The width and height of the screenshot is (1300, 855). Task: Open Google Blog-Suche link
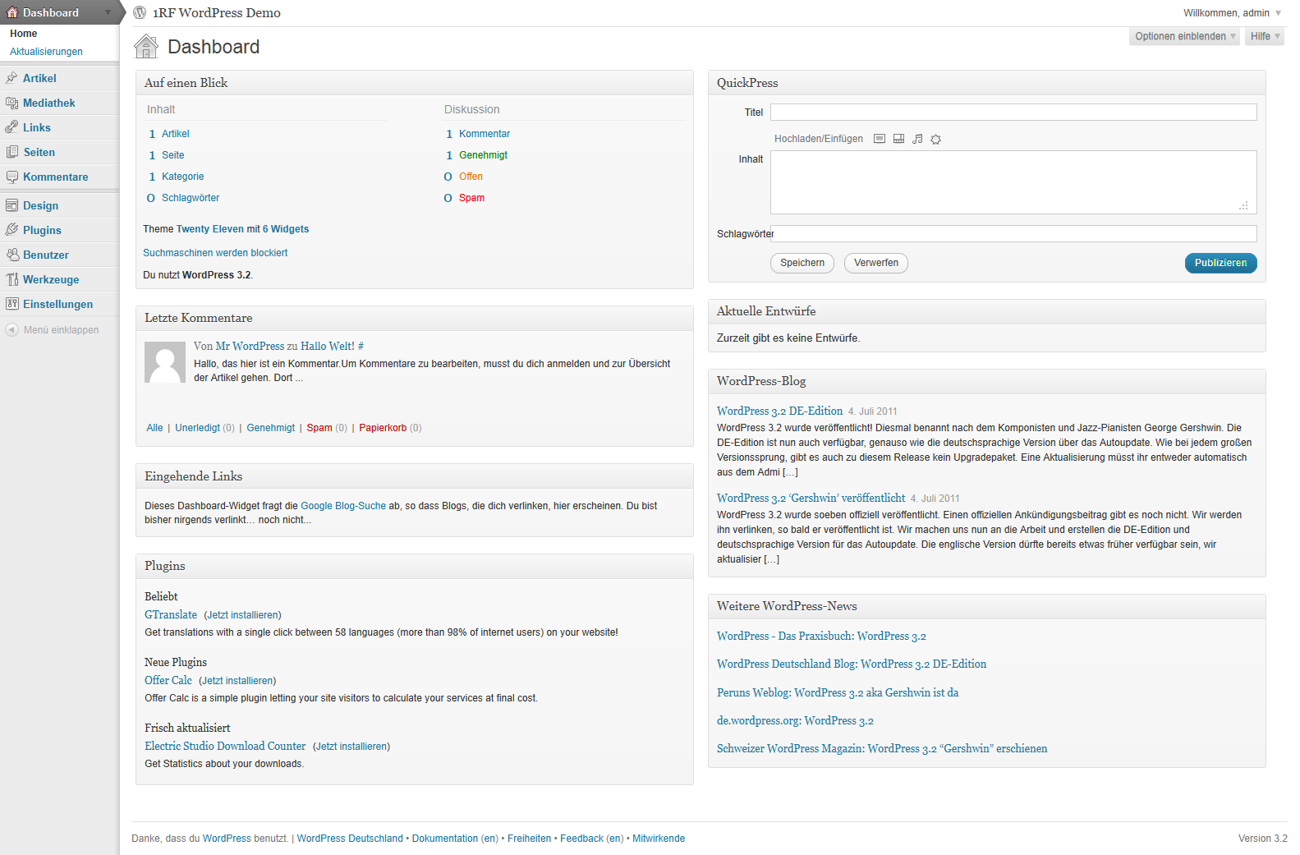click(343, 506)
